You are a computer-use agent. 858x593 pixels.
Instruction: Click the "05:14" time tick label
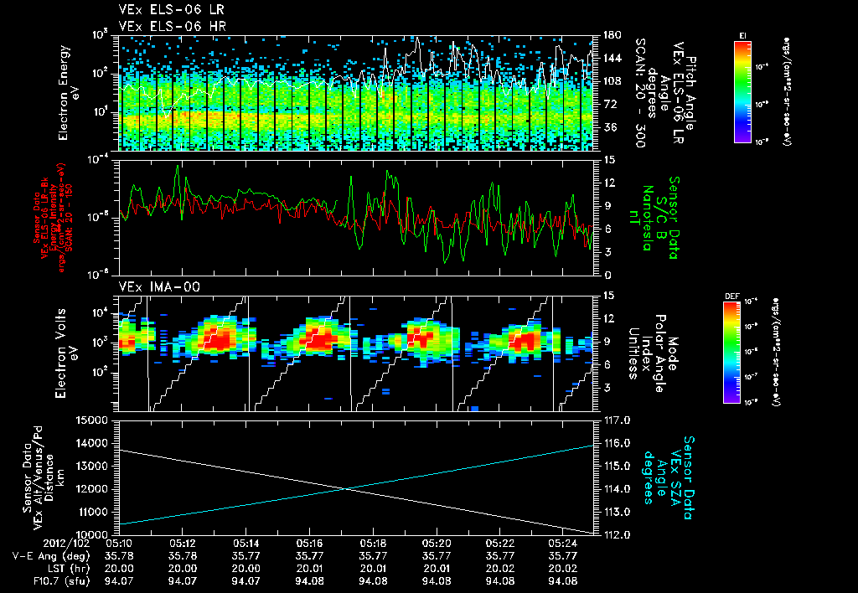[246, 542]
